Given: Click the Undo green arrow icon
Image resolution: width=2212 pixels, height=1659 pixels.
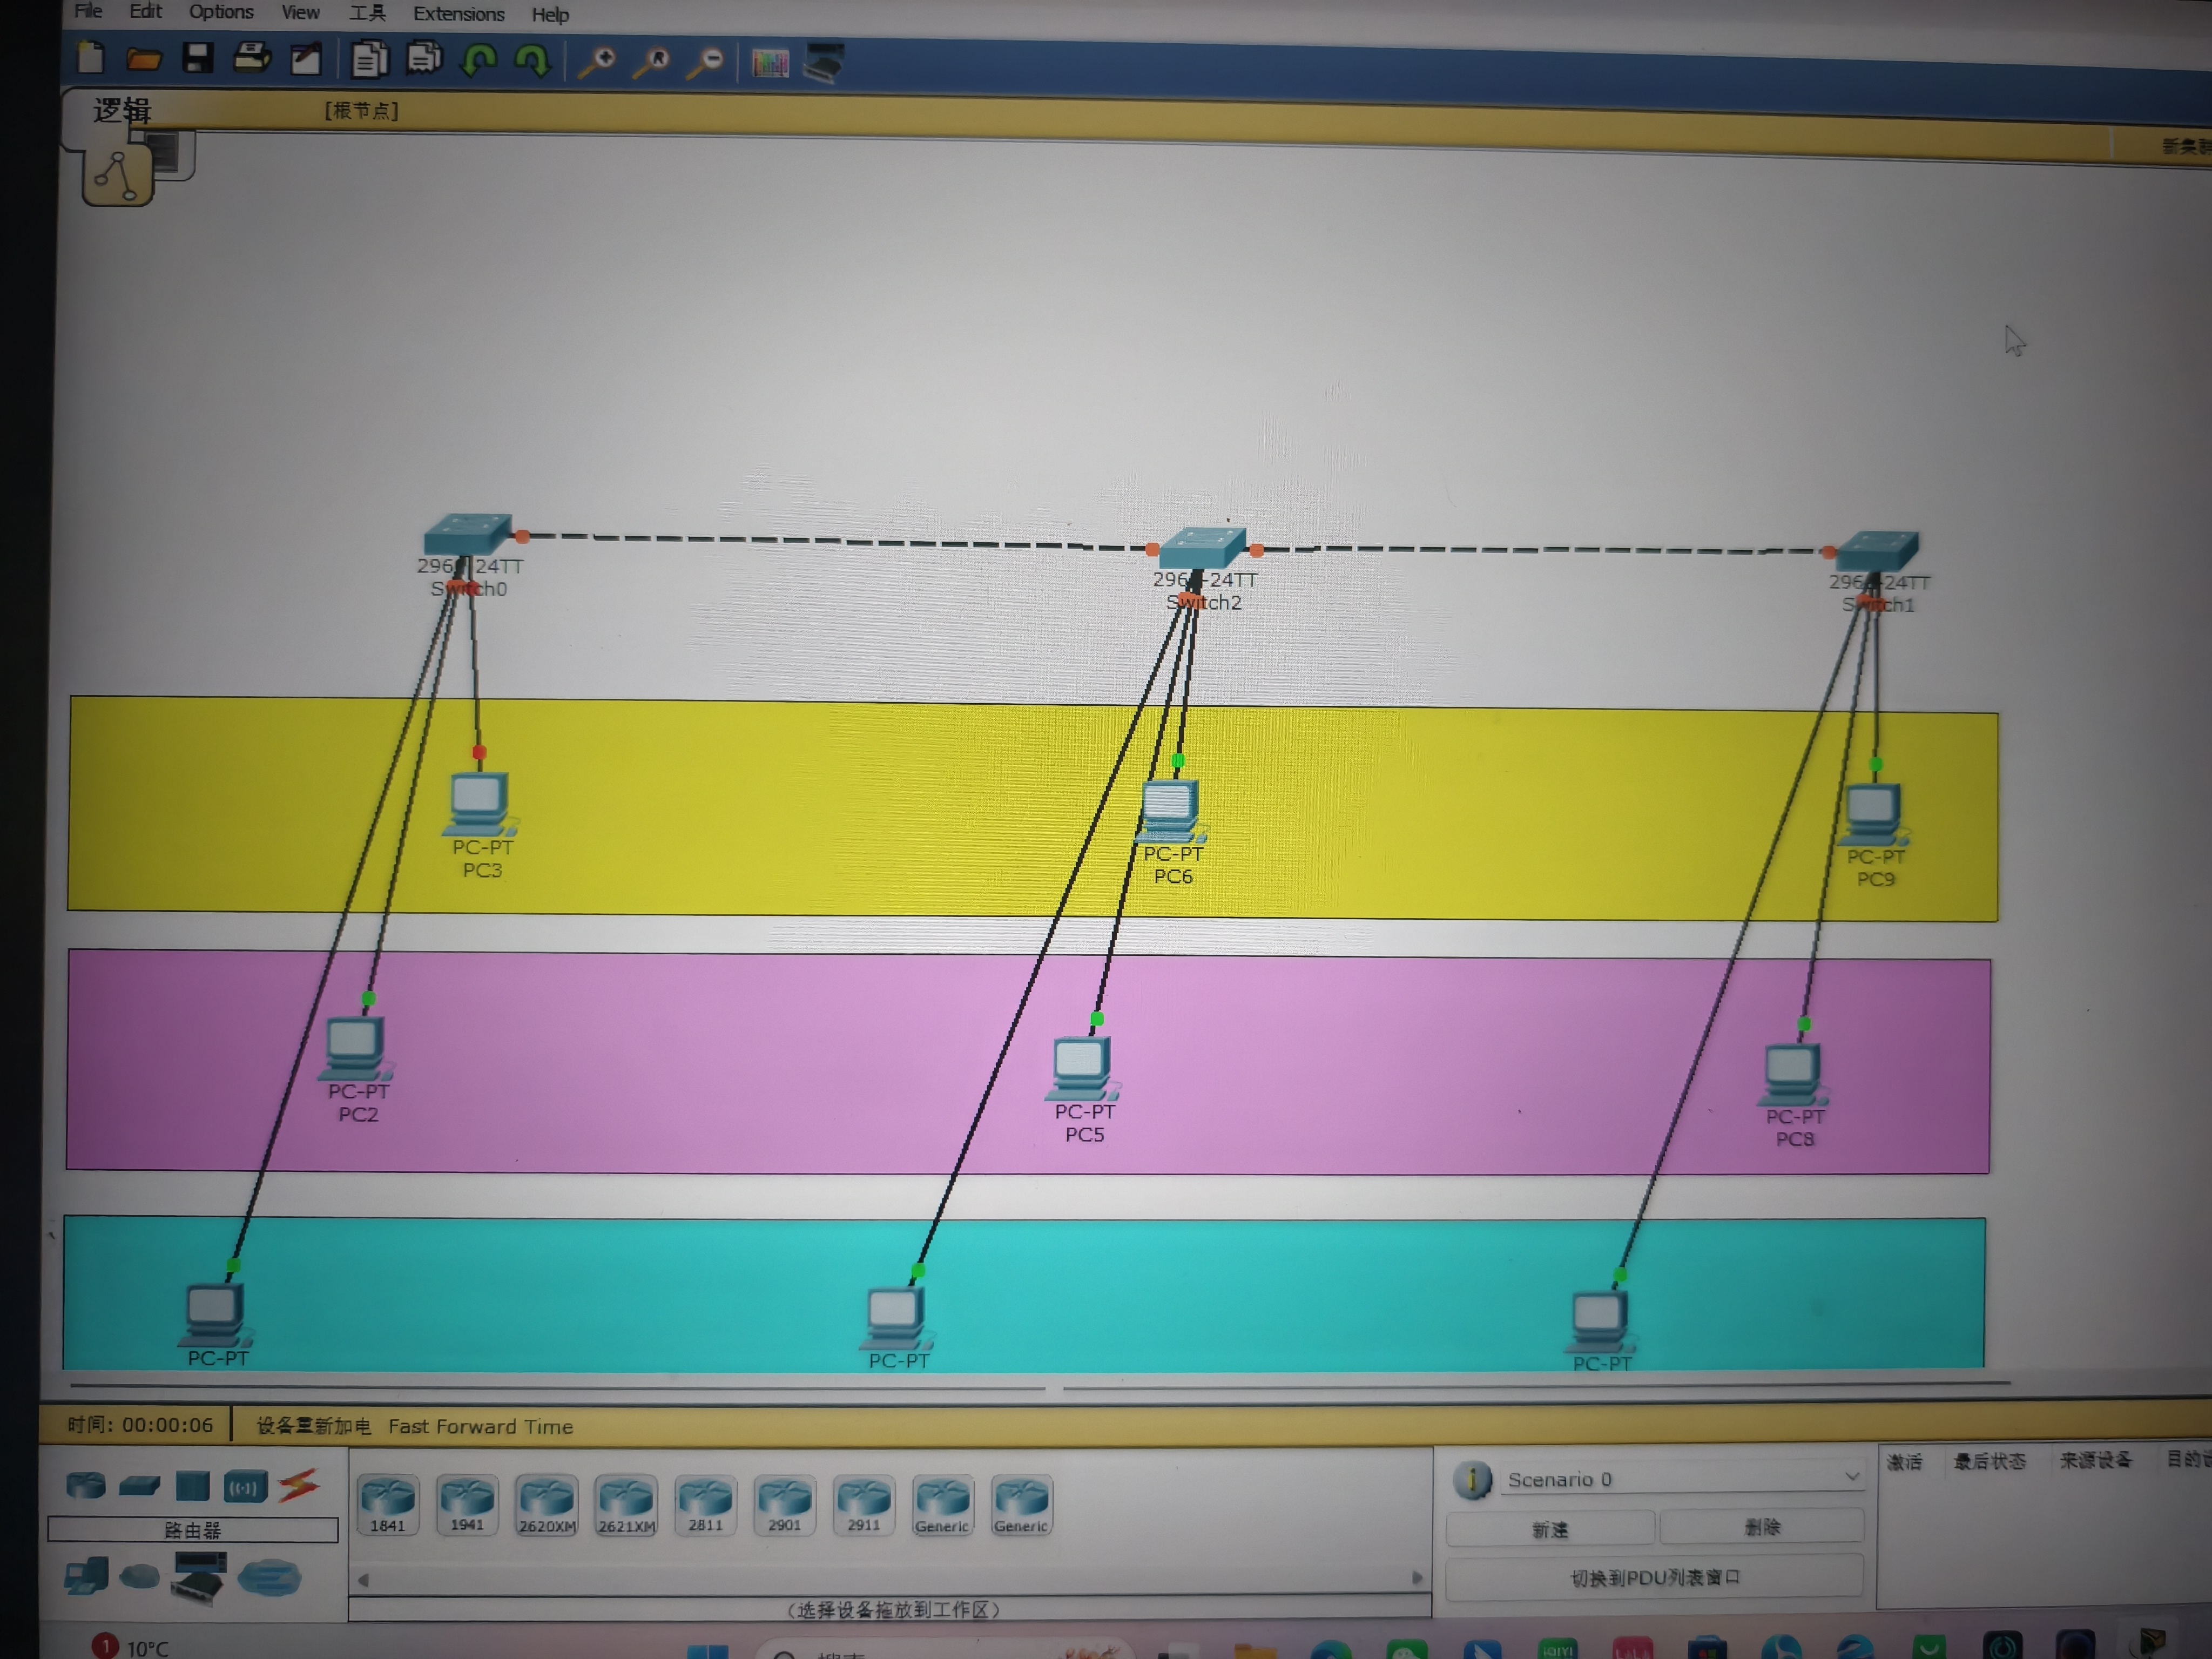Looking at the screenshot, I should (479, 61).
